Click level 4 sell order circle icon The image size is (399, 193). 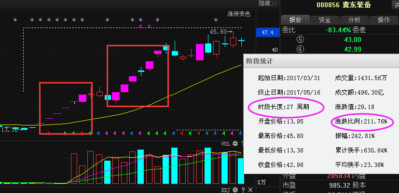(300, 49)
